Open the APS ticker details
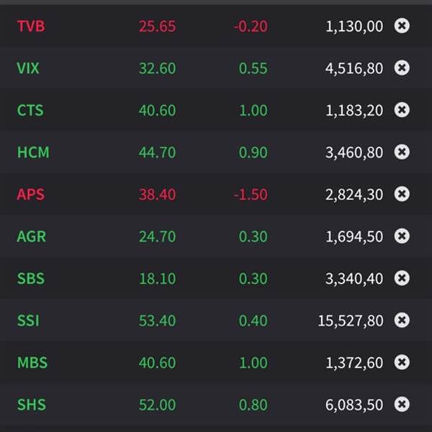 click(x=31, y=194)
